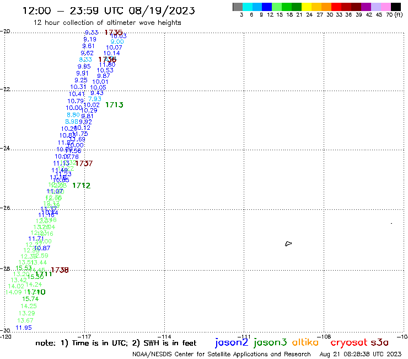Image resolution: width=408 pixels, height=359 pixels.
Task: Click the blue value 11.95
Action: pyautogui.click(x=24, y=328)
